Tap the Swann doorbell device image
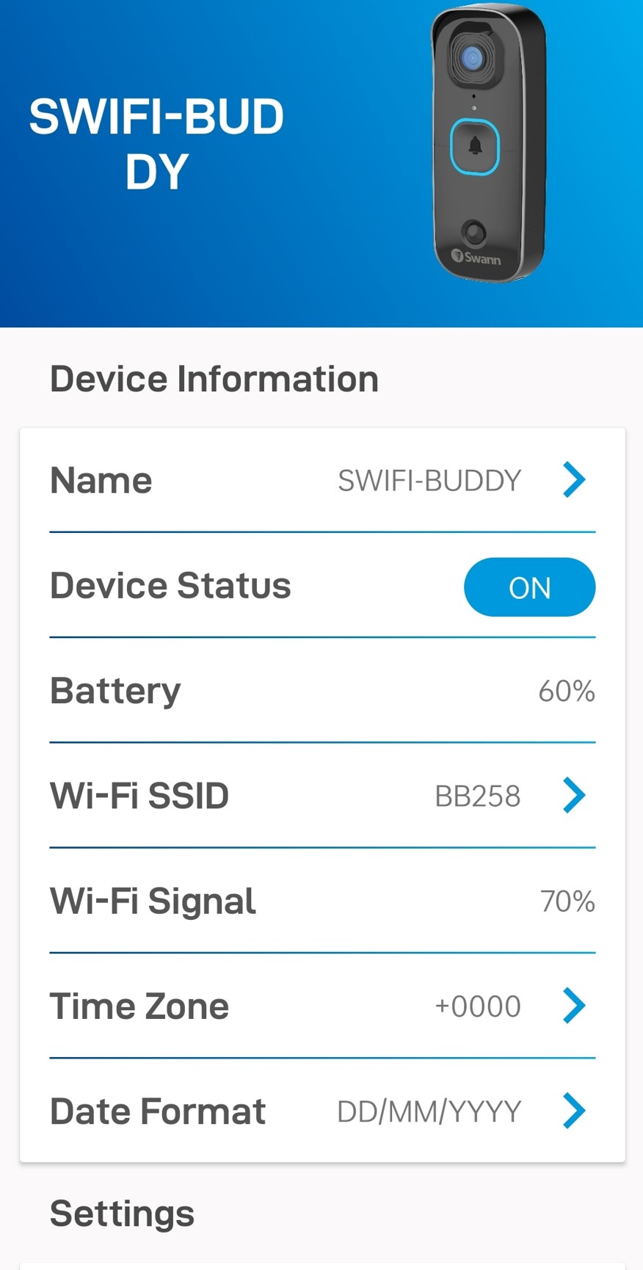Image resolution: width=643 pixels, height=1270 pixels. [487, 143]
